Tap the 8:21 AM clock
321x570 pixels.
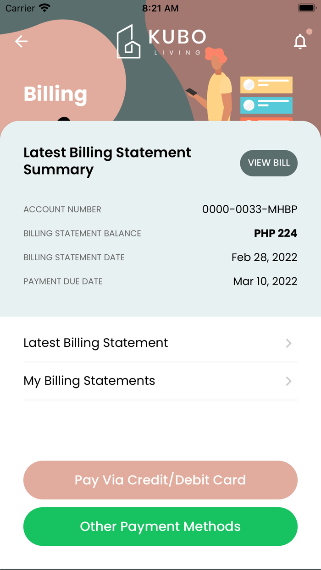click(x=160, y=8)
